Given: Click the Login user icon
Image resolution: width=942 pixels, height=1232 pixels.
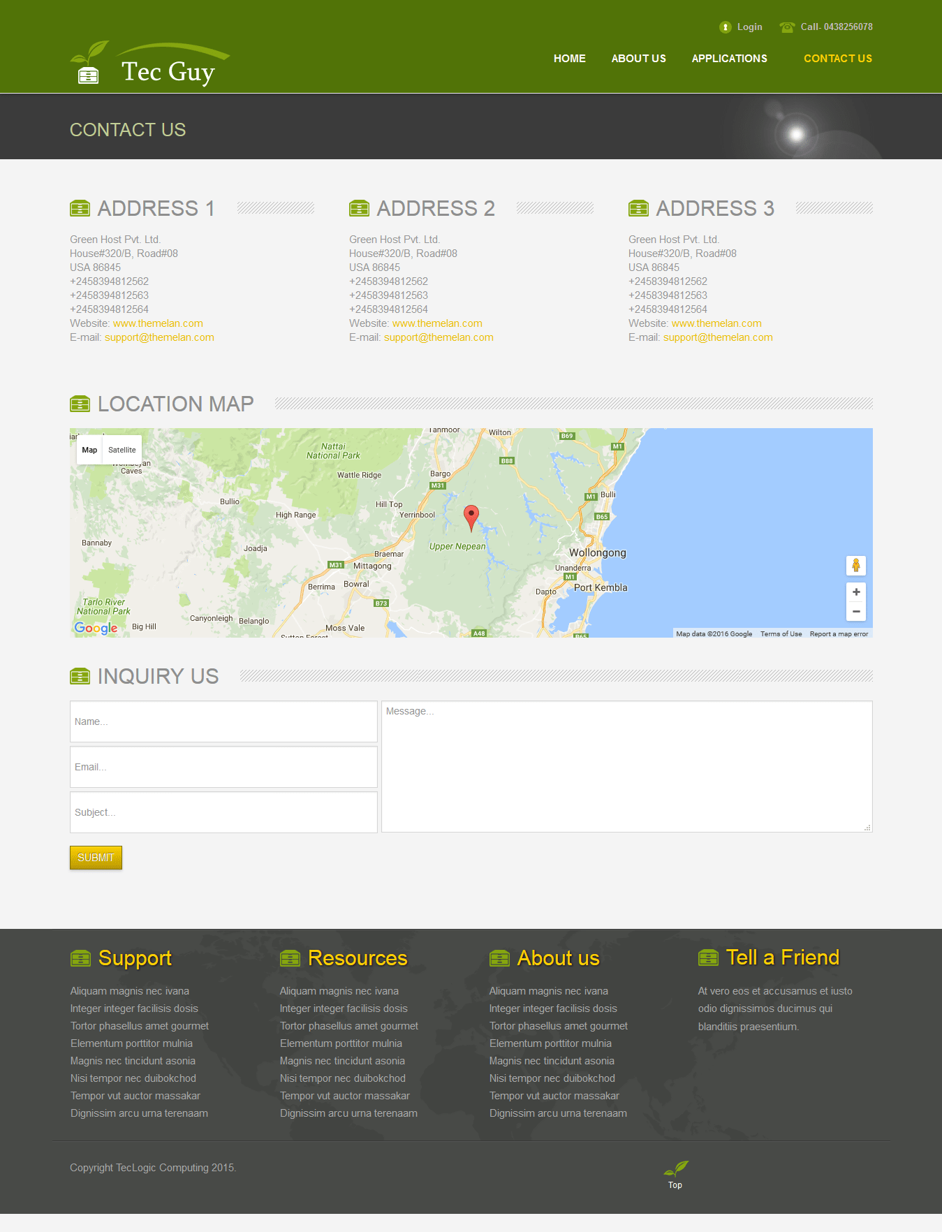Looking at the screenshot, I should (726, 27).
